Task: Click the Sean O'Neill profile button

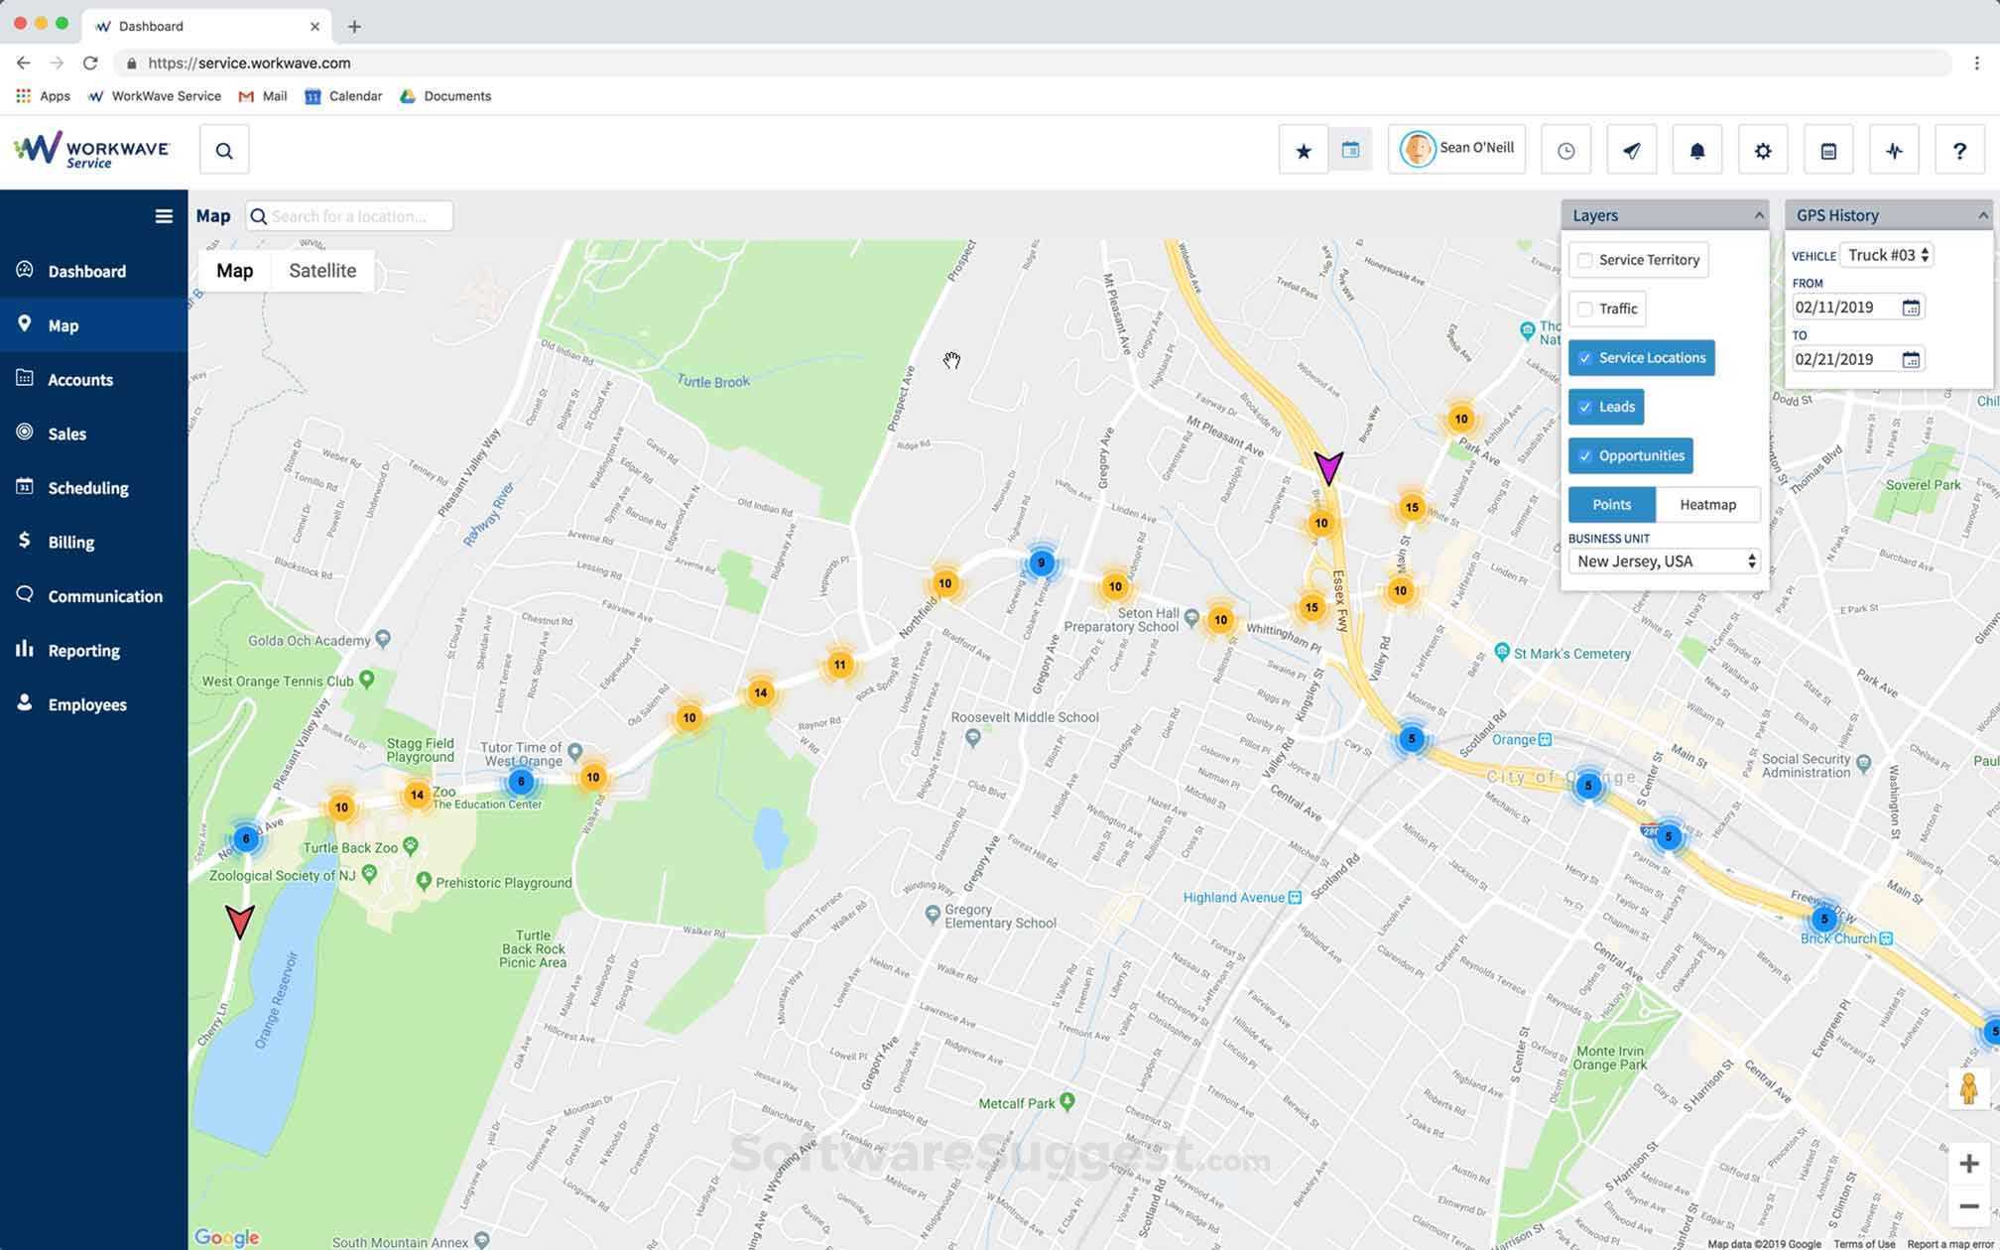Action: [x=1456, y=148]
